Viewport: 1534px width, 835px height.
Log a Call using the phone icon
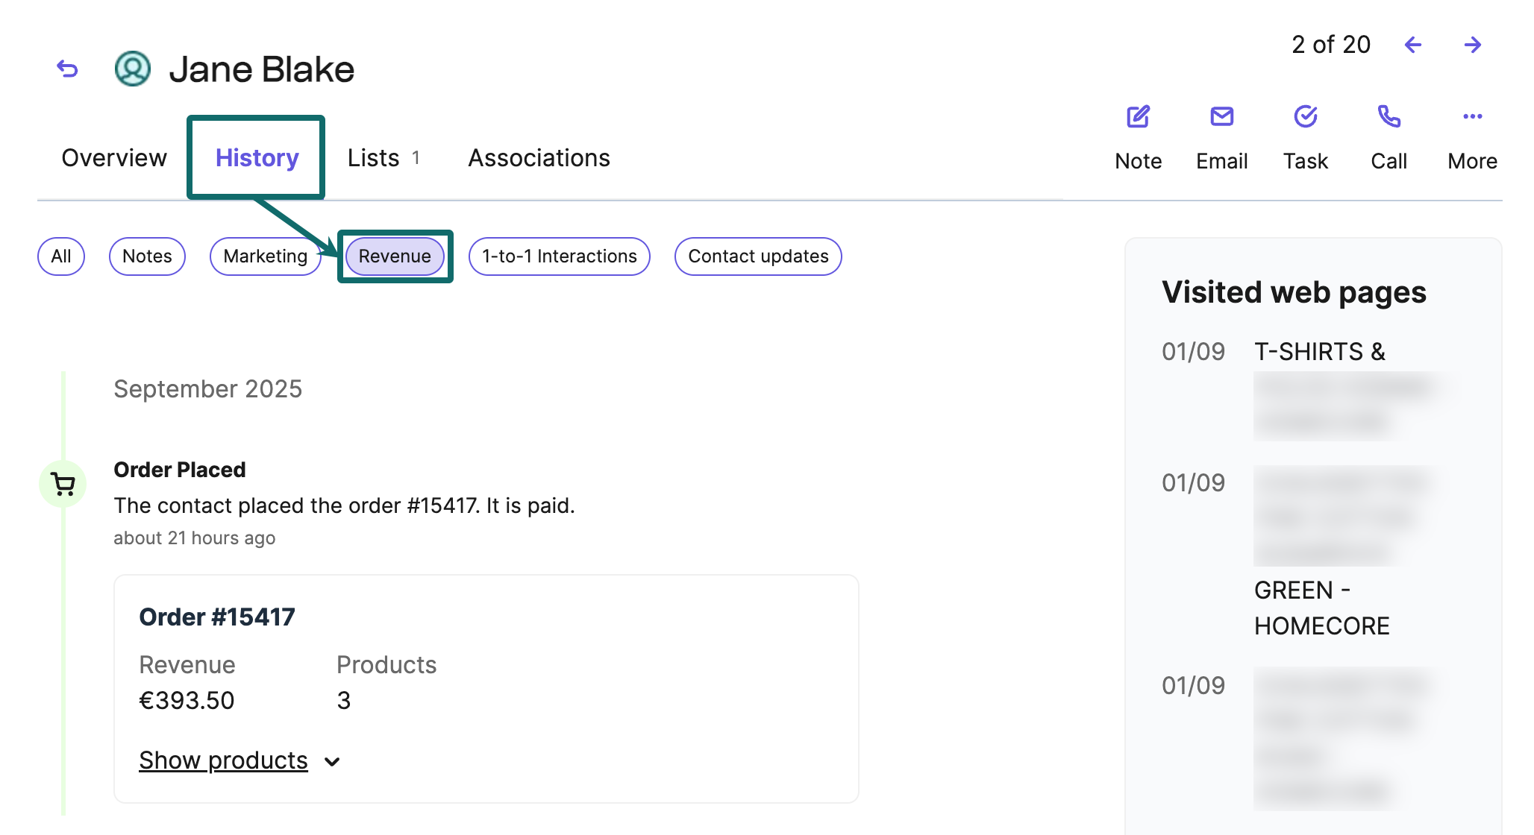(1389, 117)
